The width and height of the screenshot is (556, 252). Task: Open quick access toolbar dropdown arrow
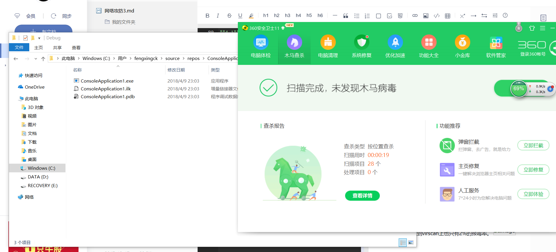coord(39,38)
